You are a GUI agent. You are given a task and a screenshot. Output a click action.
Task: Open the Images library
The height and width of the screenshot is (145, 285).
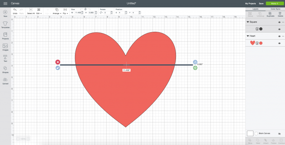(5, 47)
